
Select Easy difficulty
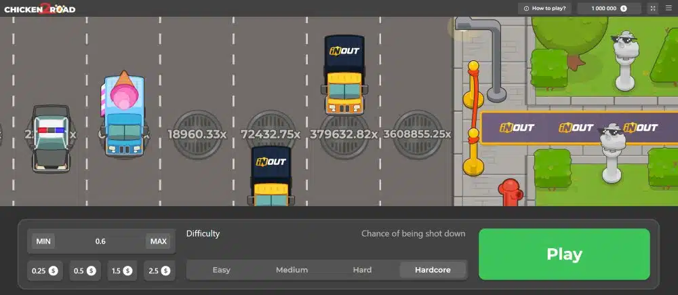click(222, 270)
